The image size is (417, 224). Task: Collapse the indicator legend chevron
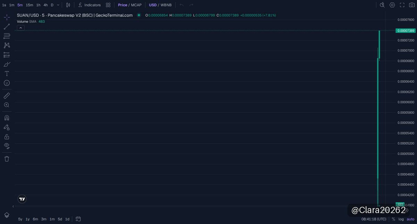pyautogui.click(x=21, y=28)
